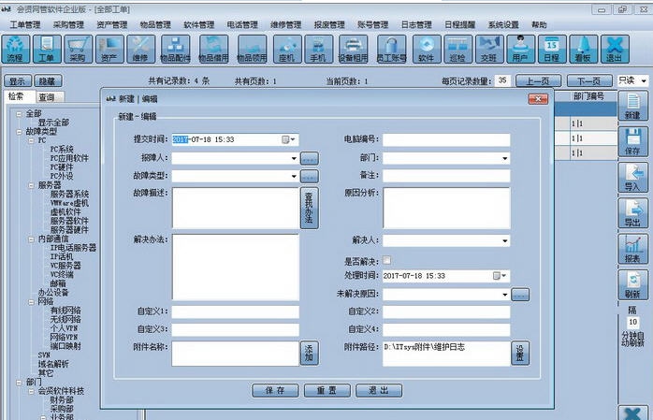The height and width of the screenshot is (420, 653).
Task: Open the 物品领用 toolbar icon
Action: 252,50
